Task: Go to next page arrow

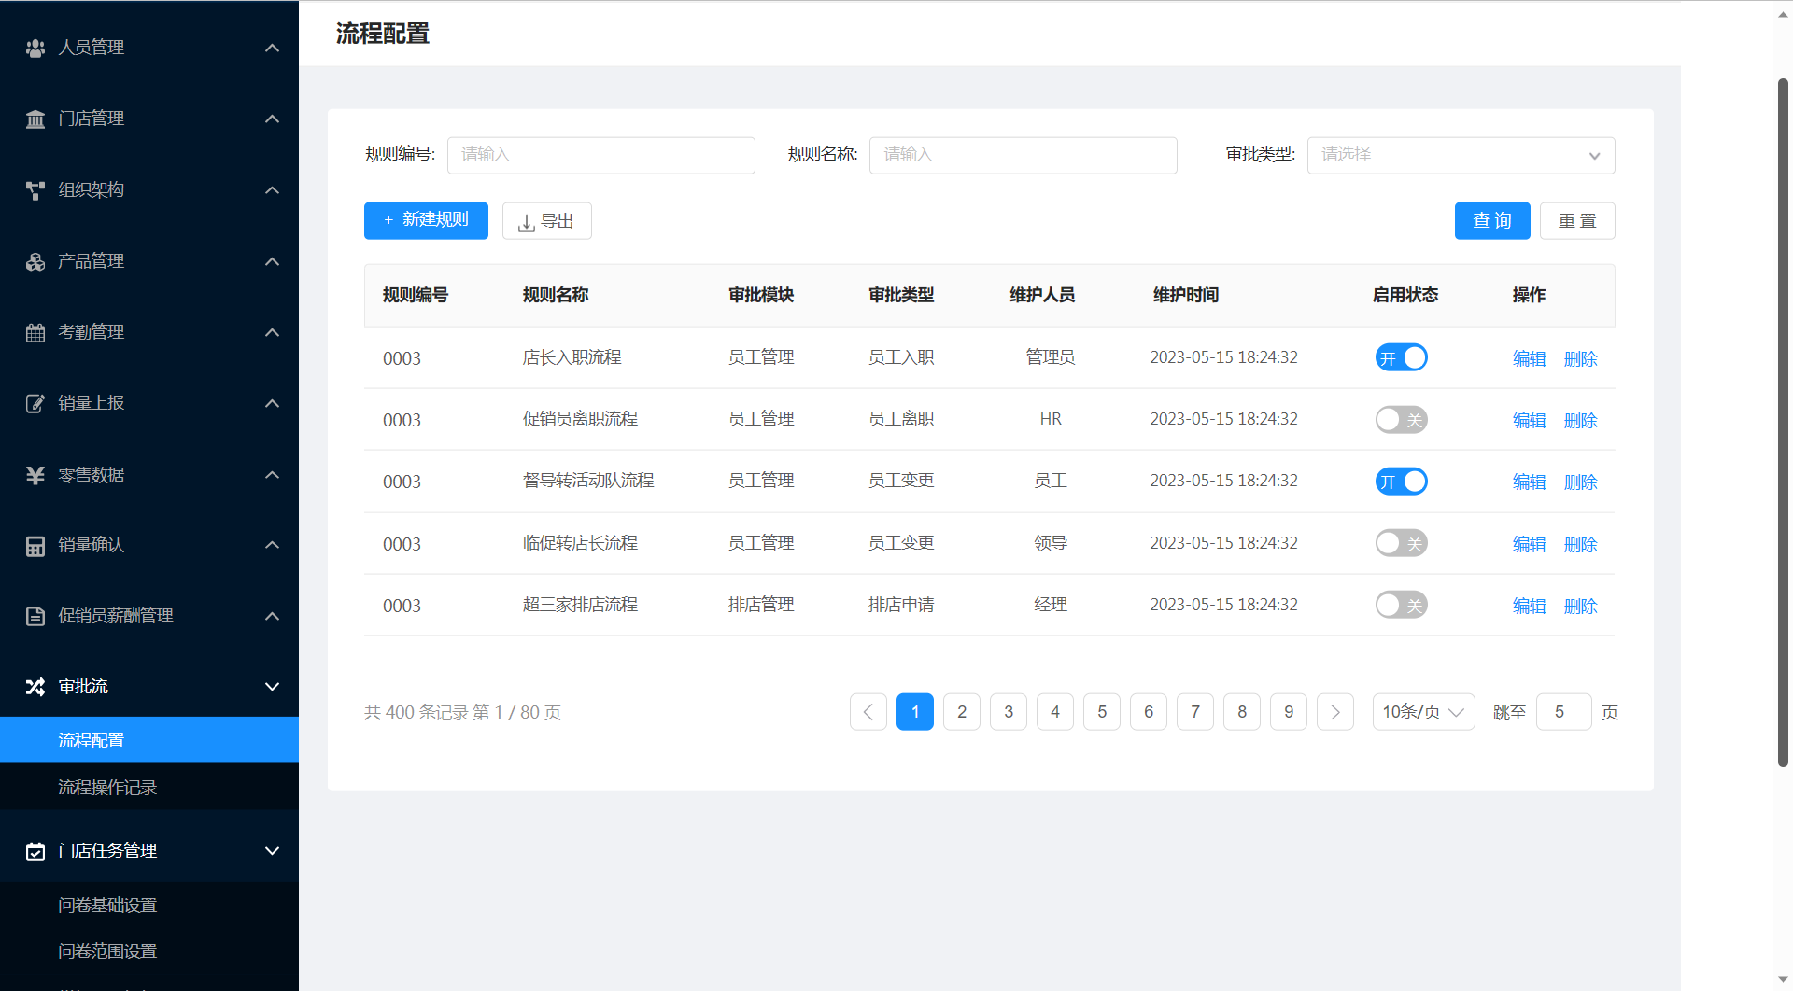Action: pyautogui.click(x=1335, y=712)
